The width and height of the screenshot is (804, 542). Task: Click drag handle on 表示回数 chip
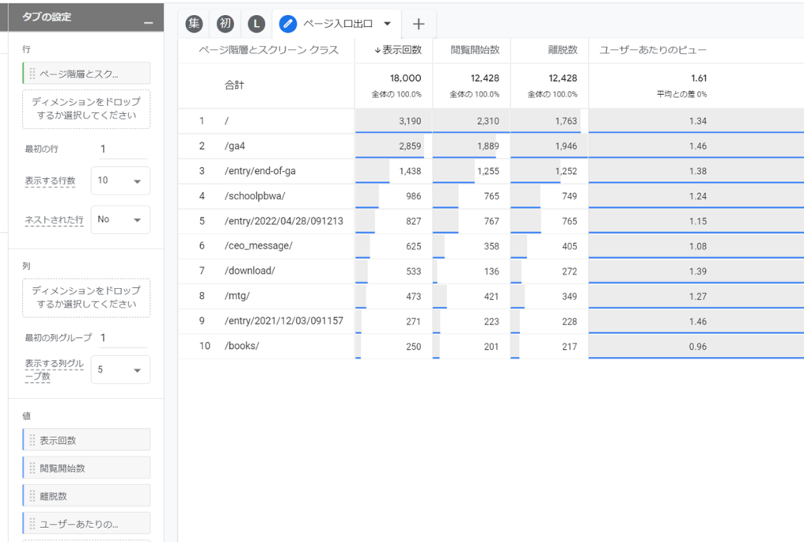(x=32, y=440)
